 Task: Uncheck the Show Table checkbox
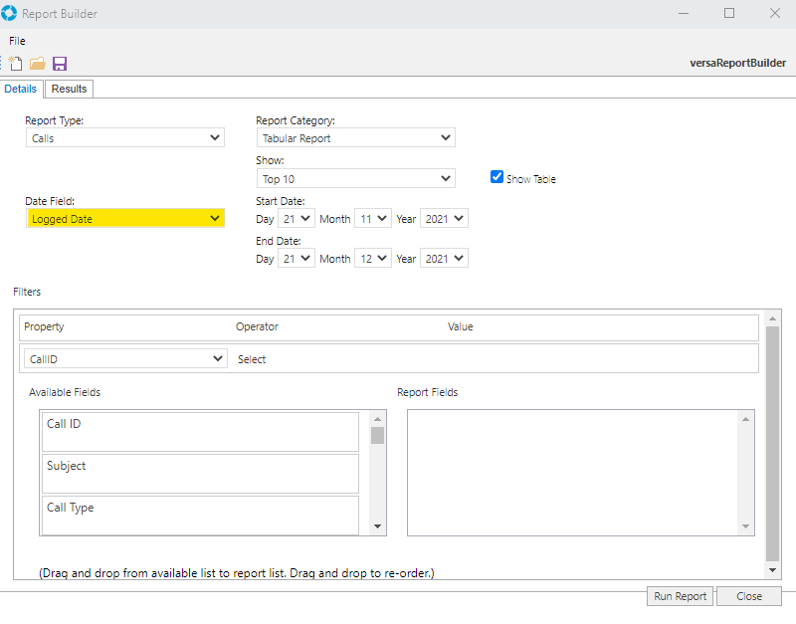click(497, 177)
